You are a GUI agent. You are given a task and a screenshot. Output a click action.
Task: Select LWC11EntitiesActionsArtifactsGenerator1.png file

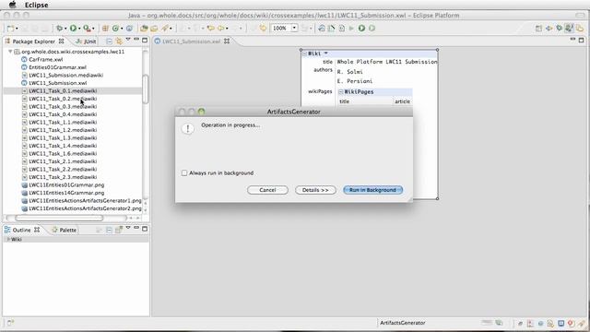[85, 201]
